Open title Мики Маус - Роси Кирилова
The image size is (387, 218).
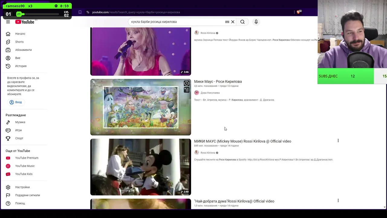coord(218,81)
